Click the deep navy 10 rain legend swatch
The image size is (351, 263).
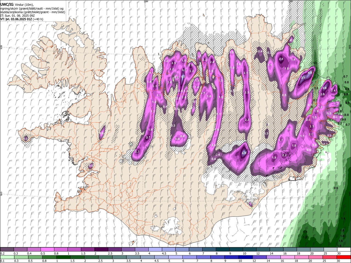(245, 257)
